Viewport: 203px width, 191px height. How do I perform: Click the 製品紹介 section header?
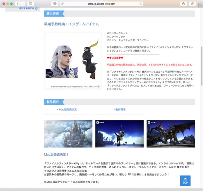click(54, 102)
